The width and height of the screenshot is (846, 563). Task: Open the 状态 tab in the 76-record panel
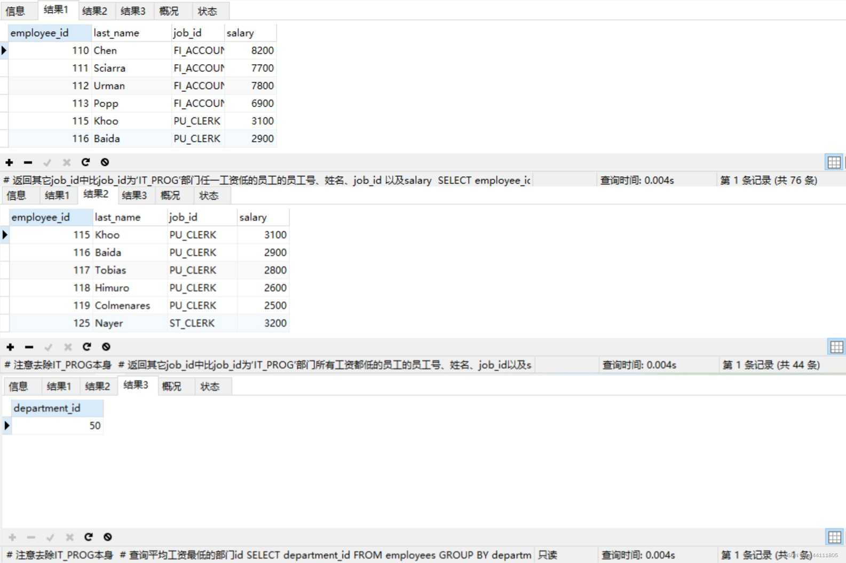tap(208, 11)
